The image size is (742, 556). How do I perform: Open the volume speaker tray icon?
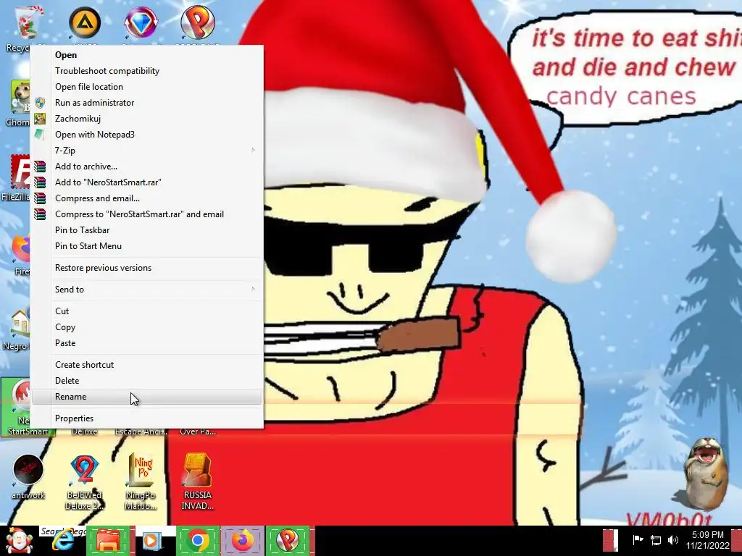(673, 539)
